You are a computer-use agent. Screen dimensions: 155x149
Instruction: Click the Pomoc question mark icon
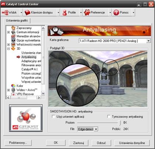[116, 13]
